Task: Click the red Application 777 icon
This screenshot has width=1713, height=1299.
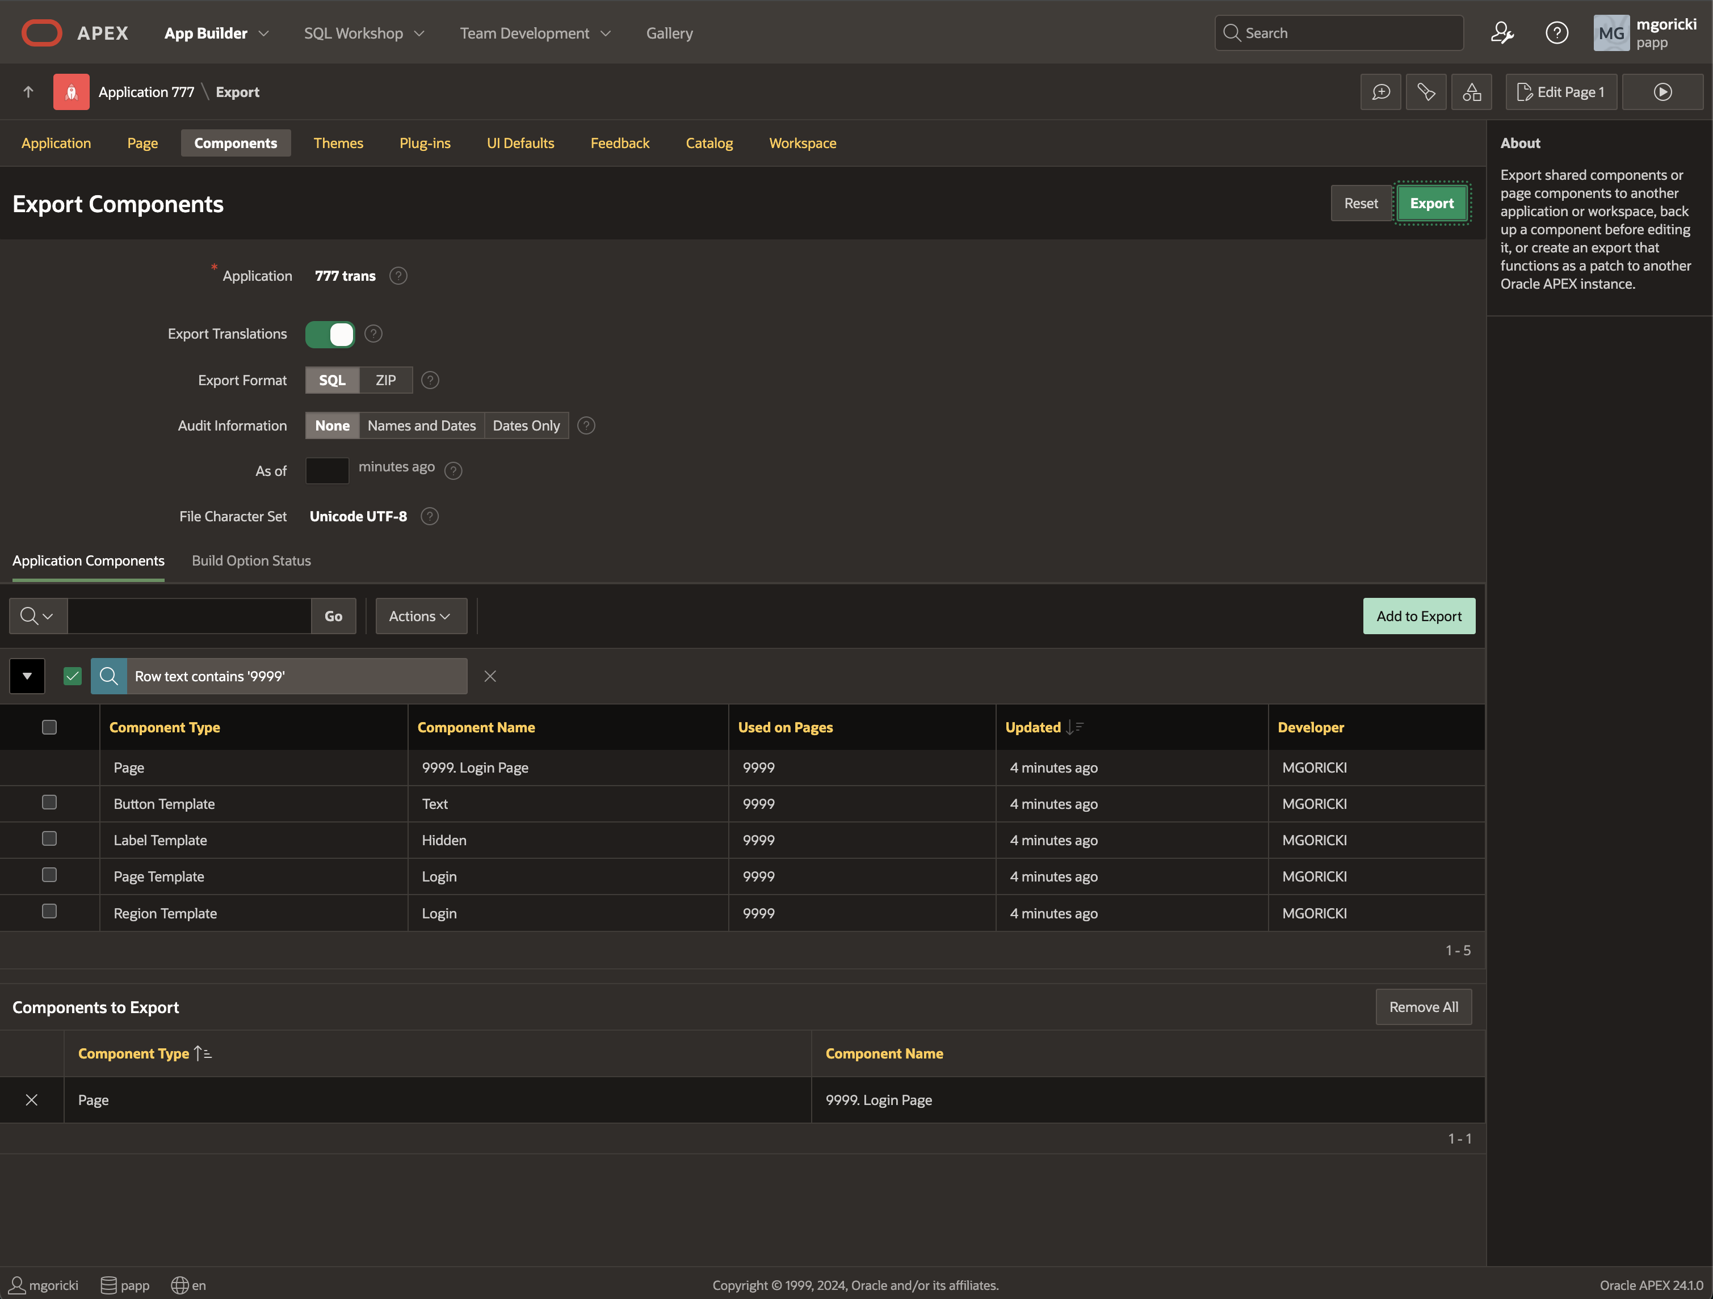Action: pyautogui.click(x=72, y=91)
